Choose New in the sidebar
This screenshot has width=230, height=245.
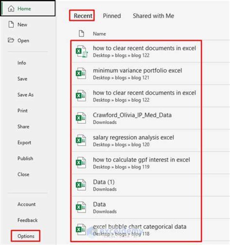(x=22, y=25)
